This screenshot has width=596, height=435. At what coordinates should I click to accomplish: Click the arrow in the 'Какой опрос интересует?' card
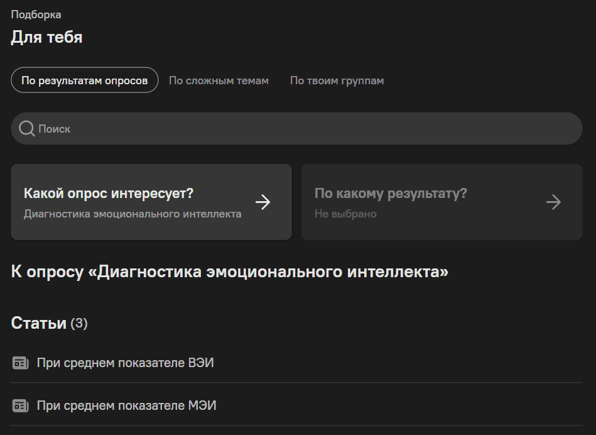tap(263, 202)
